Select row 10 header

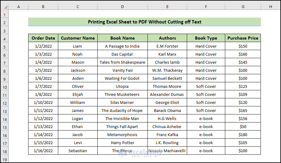[4, 87]
